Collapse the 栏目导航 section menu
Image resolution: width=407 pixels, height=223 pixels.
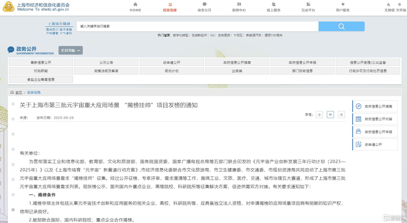pos(71,50)
